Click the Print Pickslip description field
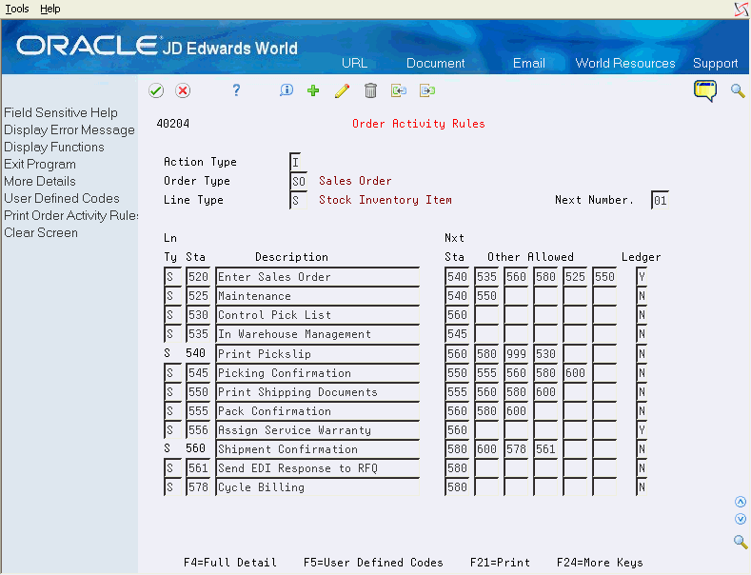751x575 pixels. coord(318,353)
